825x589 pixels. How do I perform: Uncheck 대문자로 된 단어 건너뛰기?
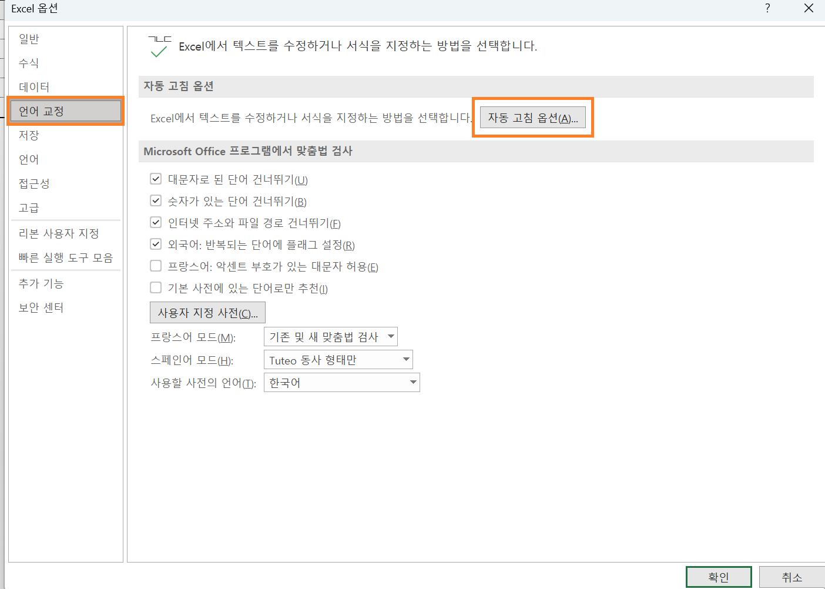click(x=156, y=179)
